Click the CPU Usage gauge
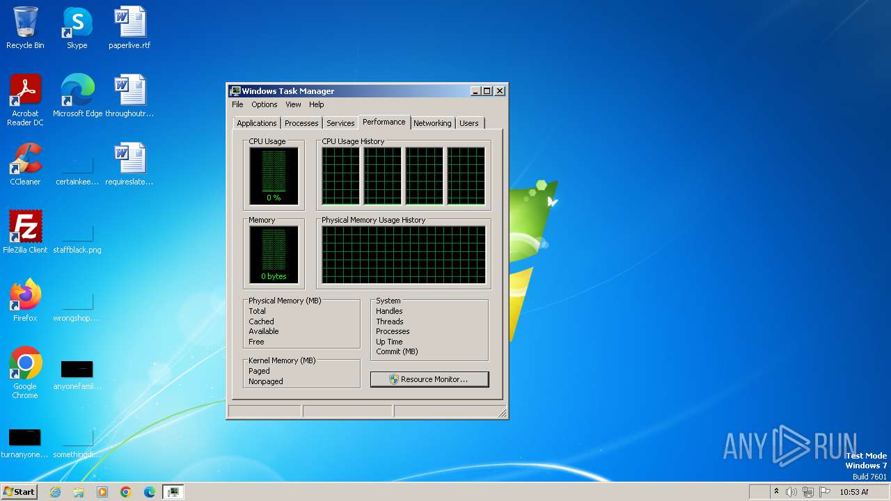This screenshot has width=891, height=501. 274,176
